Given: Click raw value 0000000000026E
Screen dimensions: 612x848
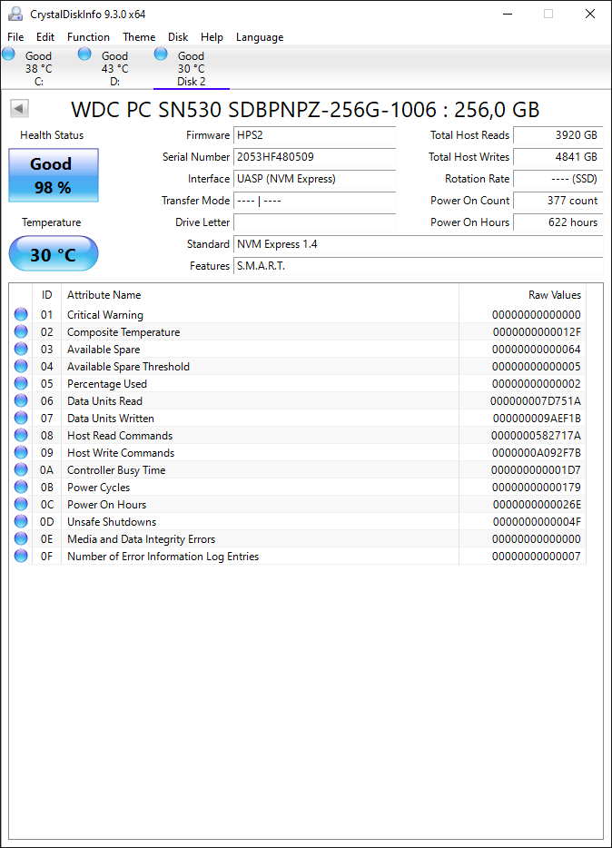Looking at the screenshot, I should click(x=537, y=505).
